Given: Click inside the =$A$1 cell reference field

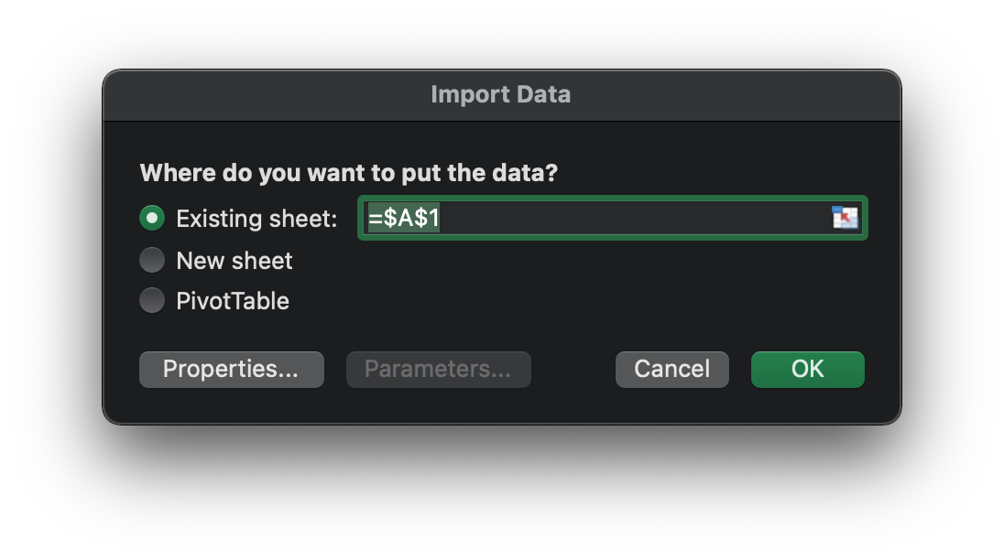Looking at the screenshot, I should click(612, 218).
